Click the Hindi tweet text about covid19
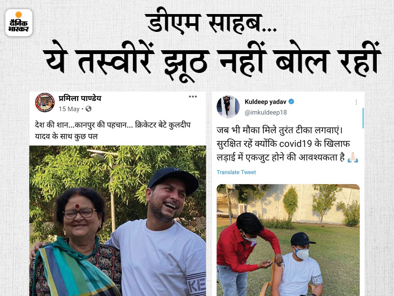394x296 pixels. [287, 144]
